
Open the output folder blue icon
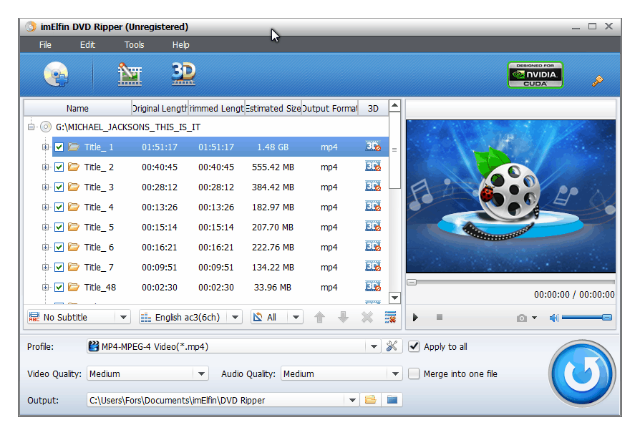coord(392,400)
